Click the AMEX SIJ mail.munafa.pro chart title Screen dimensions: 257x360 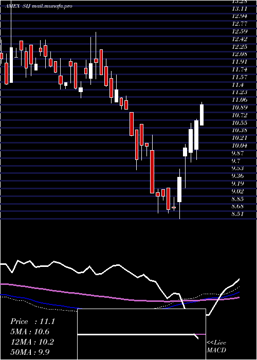[x=39, y=6]
